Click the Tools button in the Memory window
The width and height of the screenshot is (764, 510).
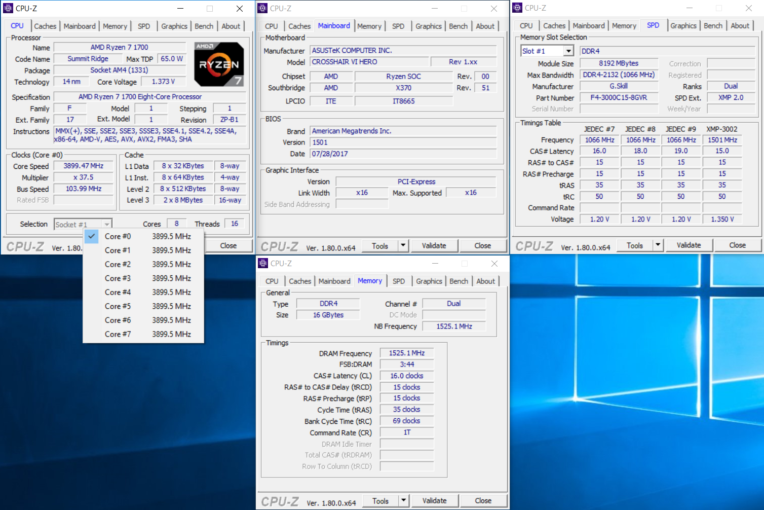[x=380, y=501]
